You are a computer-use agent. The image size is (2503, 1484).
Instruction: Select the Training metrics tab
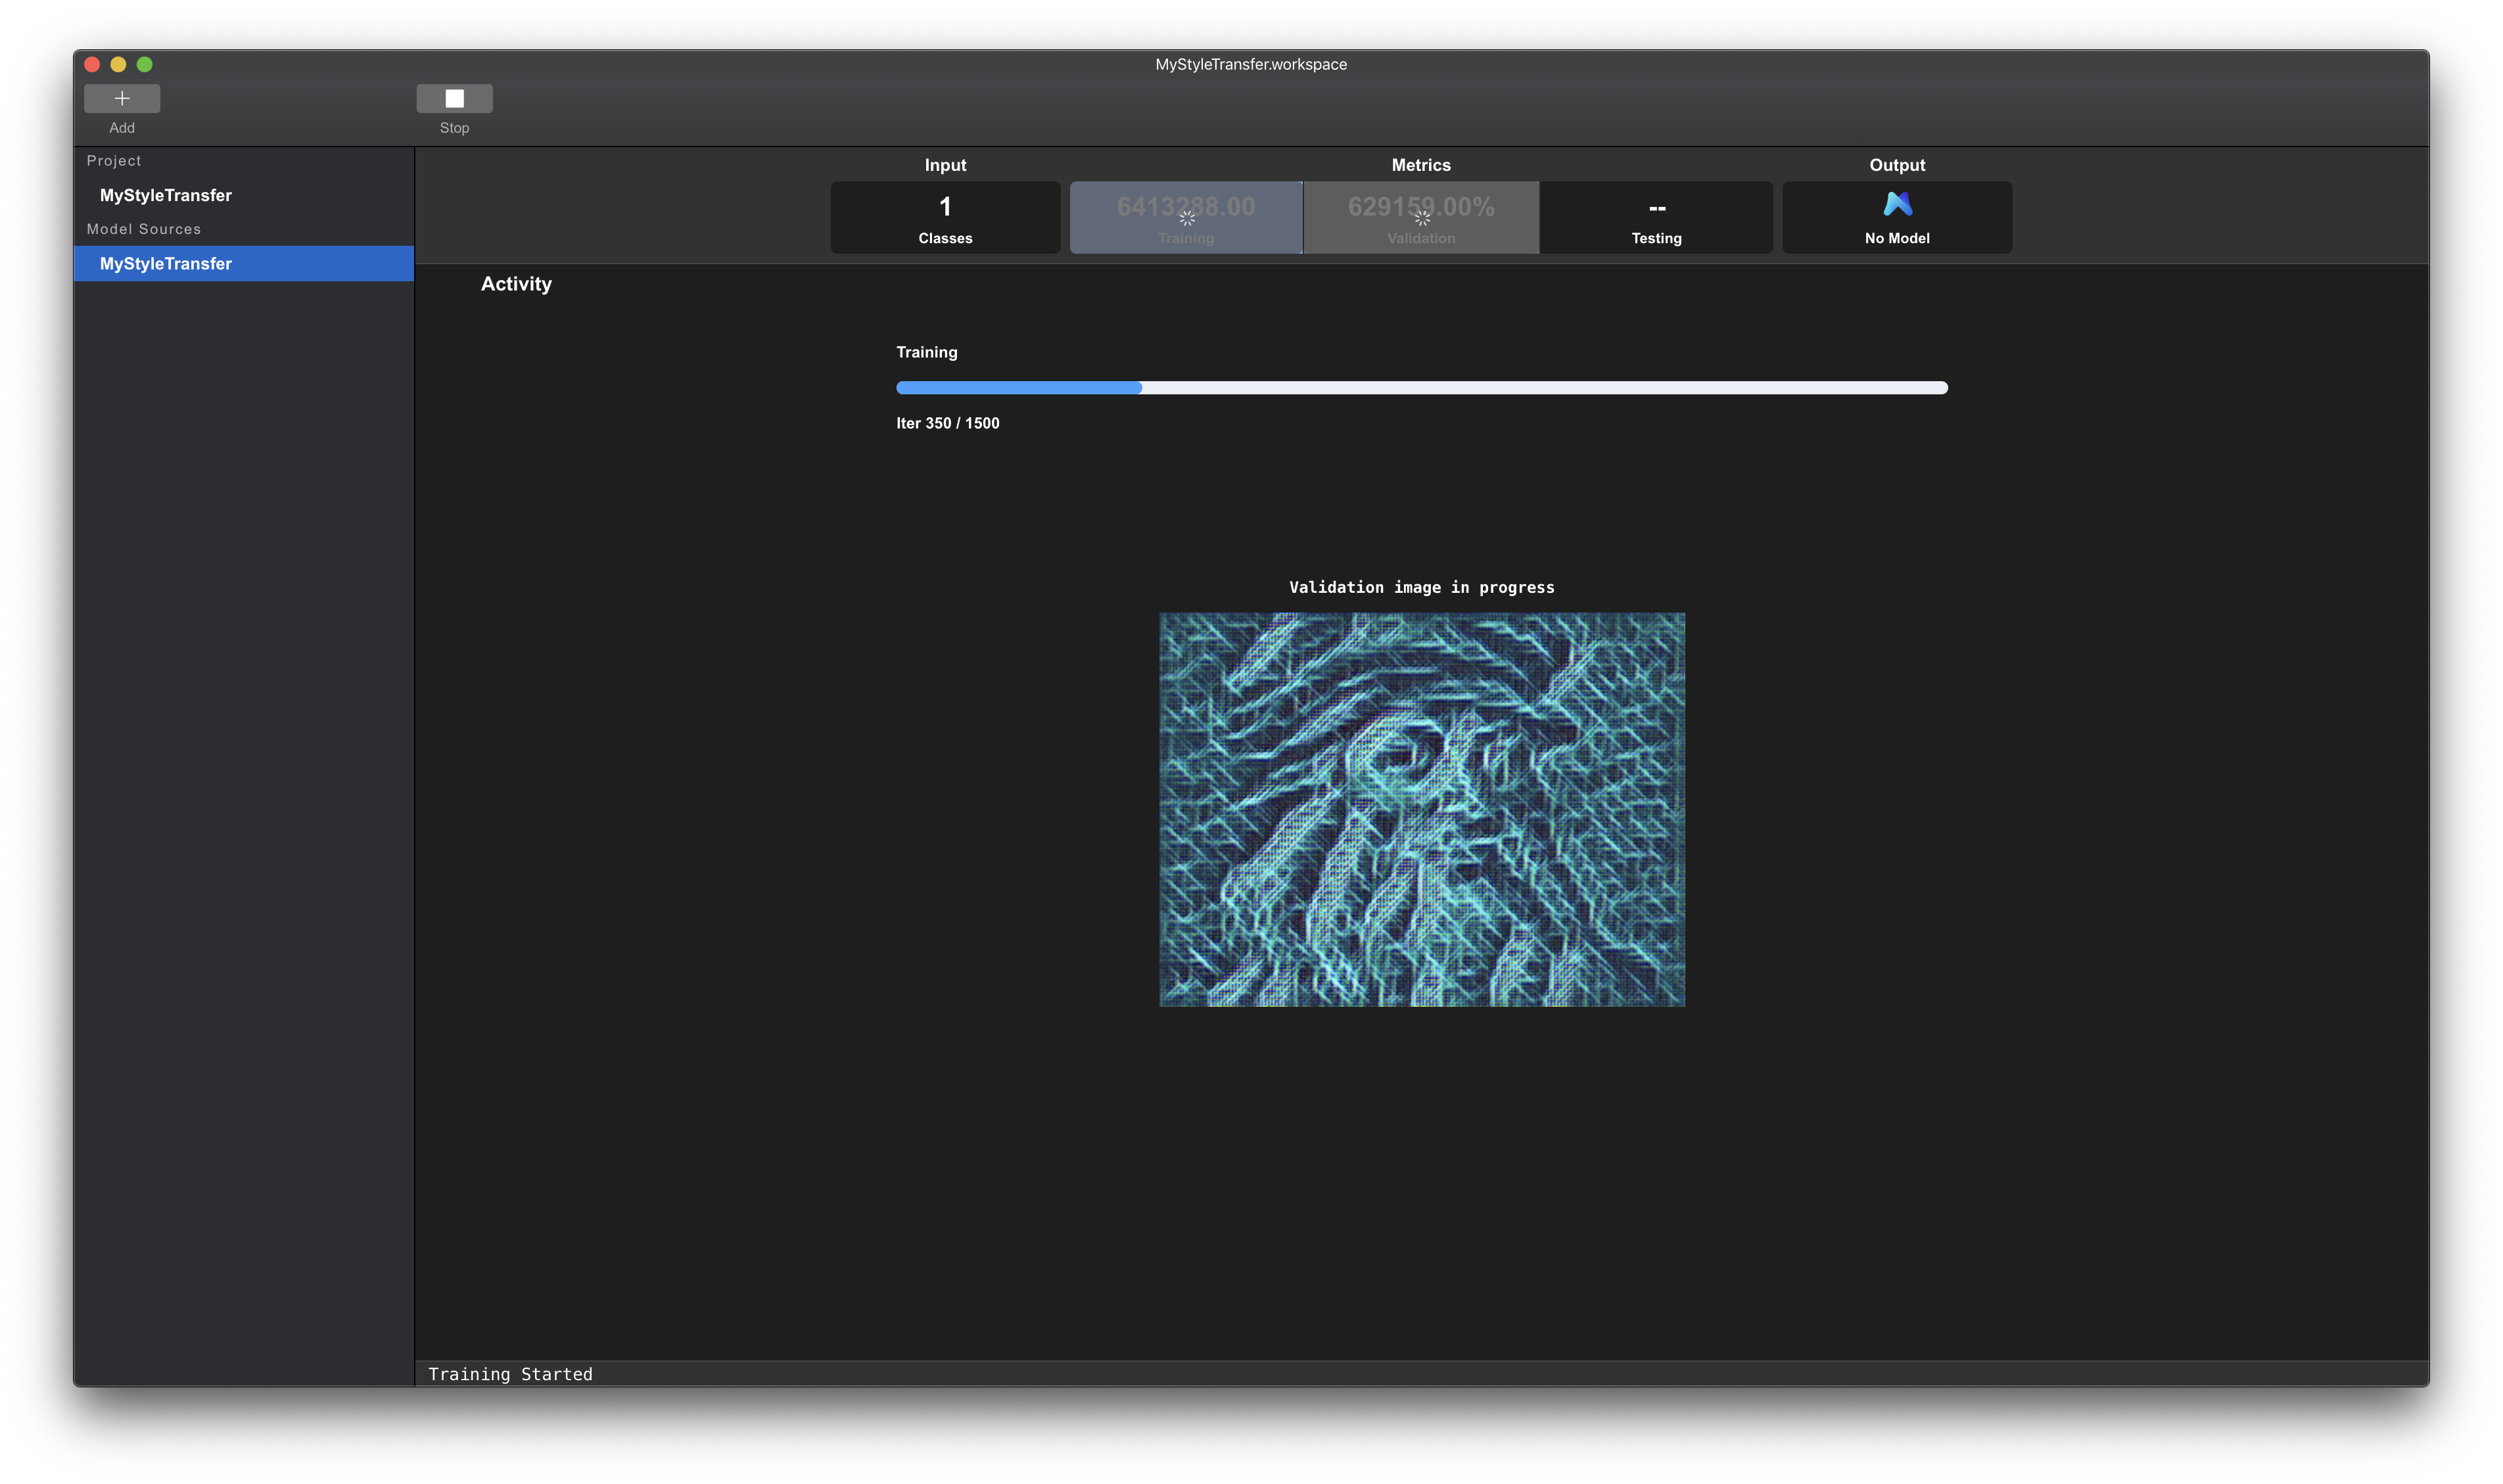1186,239
